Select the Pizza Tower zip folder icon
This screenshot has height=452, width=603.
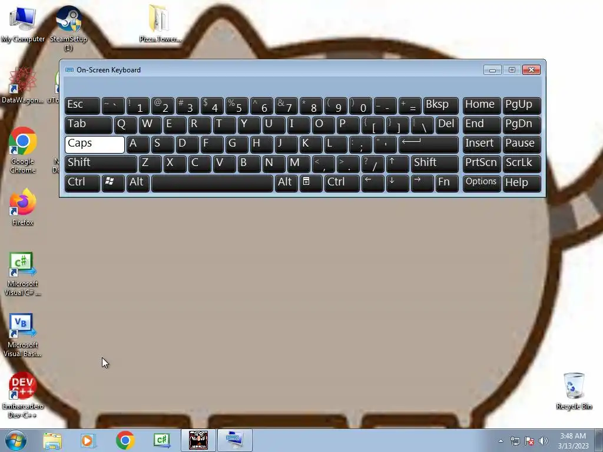pyautogui.click(x=160, y=24)
